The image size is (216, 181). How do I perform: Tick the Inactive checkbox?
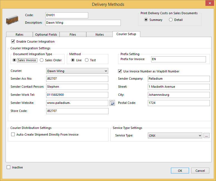tap(9, 167)
